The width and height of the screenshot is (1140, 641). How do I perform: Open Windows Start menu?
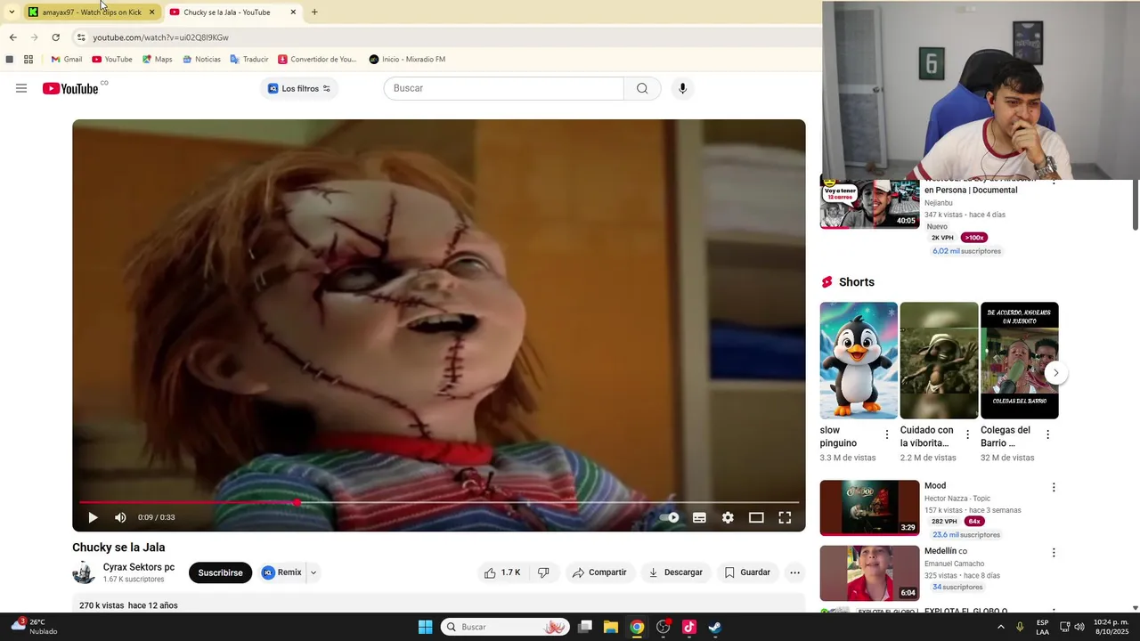tap(425, 627)
